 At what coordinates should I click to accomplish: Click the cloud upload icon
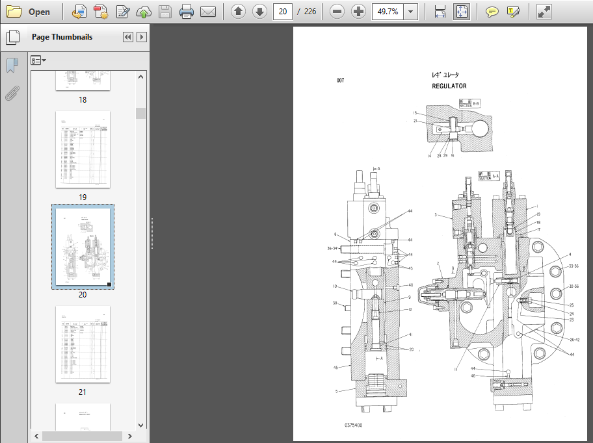pyautogui.click(x=144, y=12)
